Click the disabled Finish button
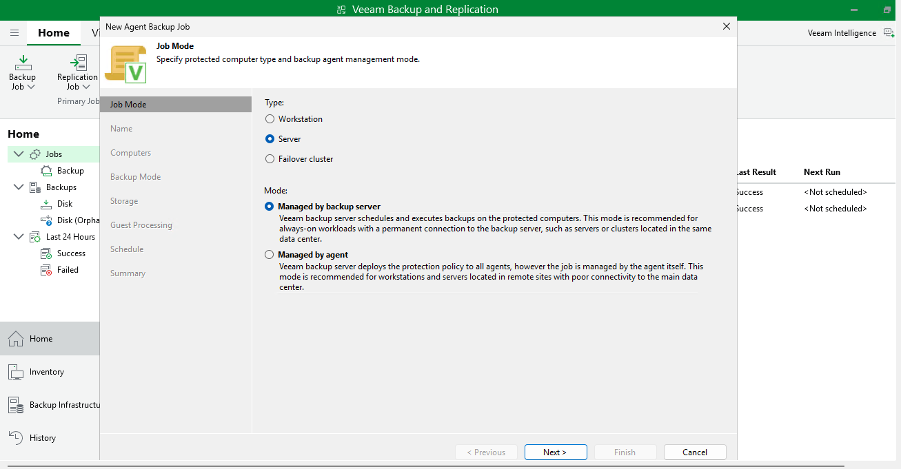 click(625, 452)
